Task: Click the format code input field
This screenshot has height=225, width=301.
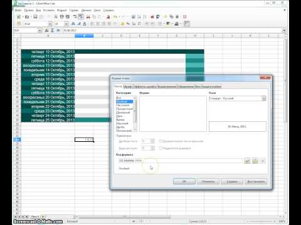Action: pos(181,161)
